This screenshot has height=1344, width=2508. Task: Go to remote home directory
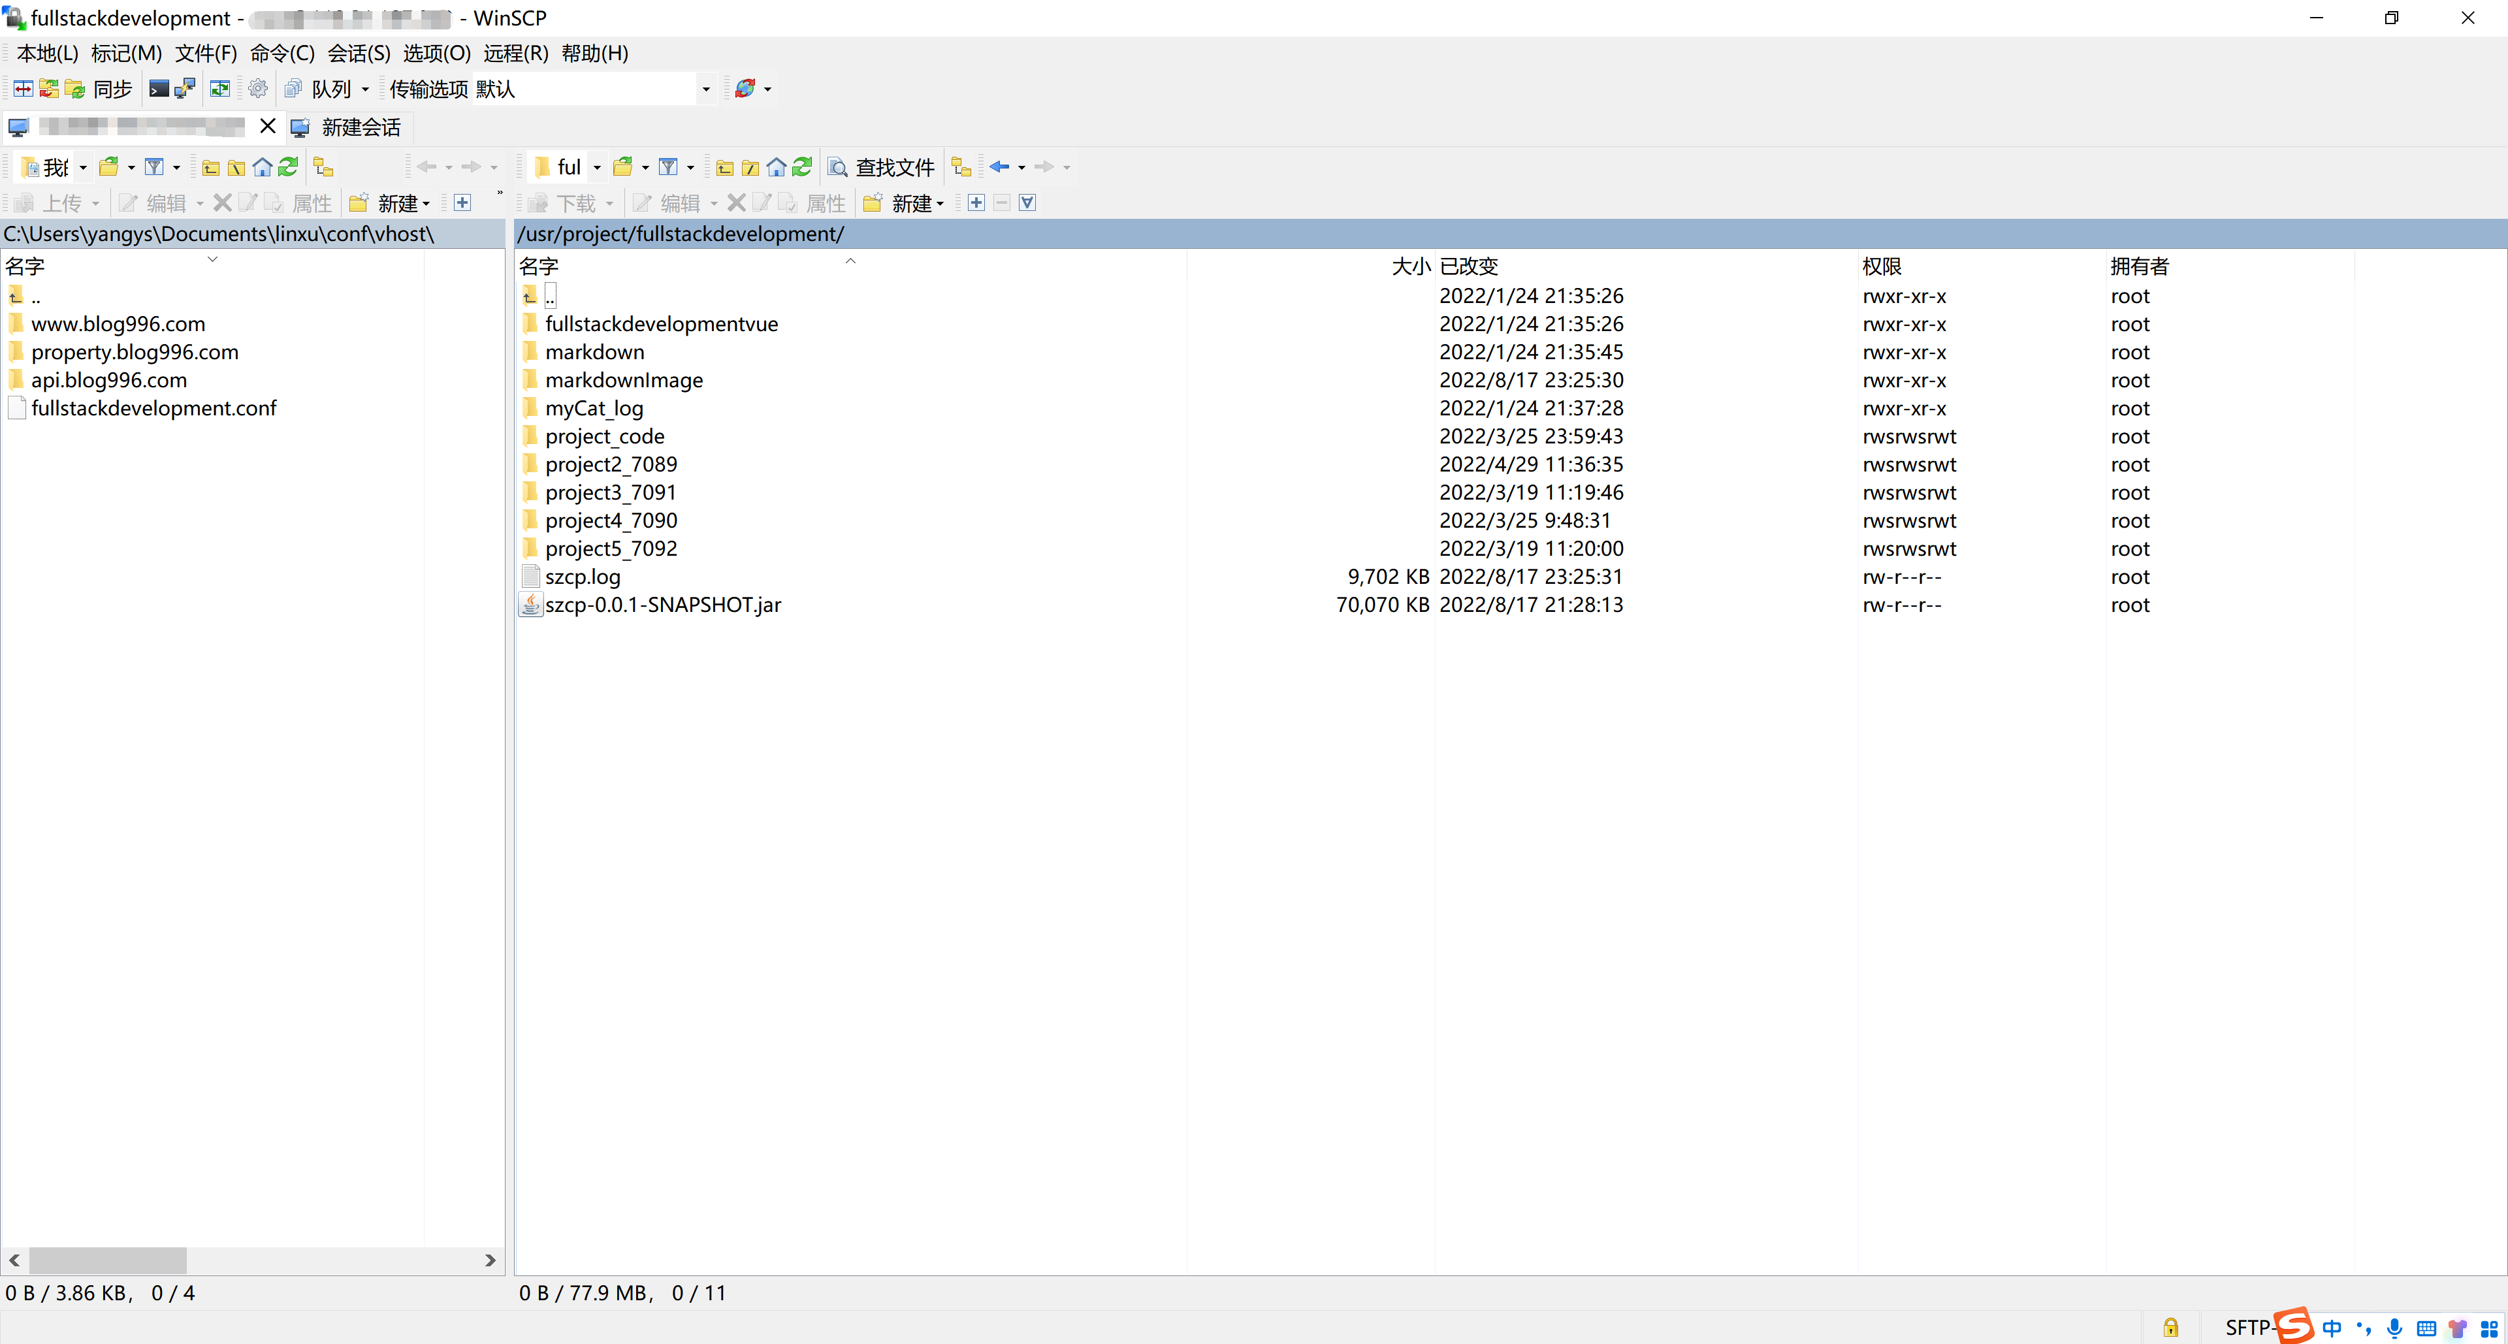(776, 167)
